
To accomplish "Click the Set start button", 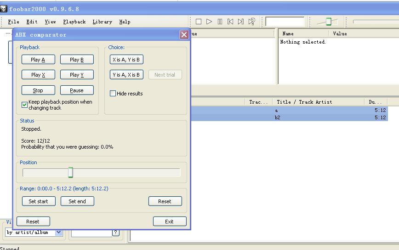I will click(x=39, y=201).
